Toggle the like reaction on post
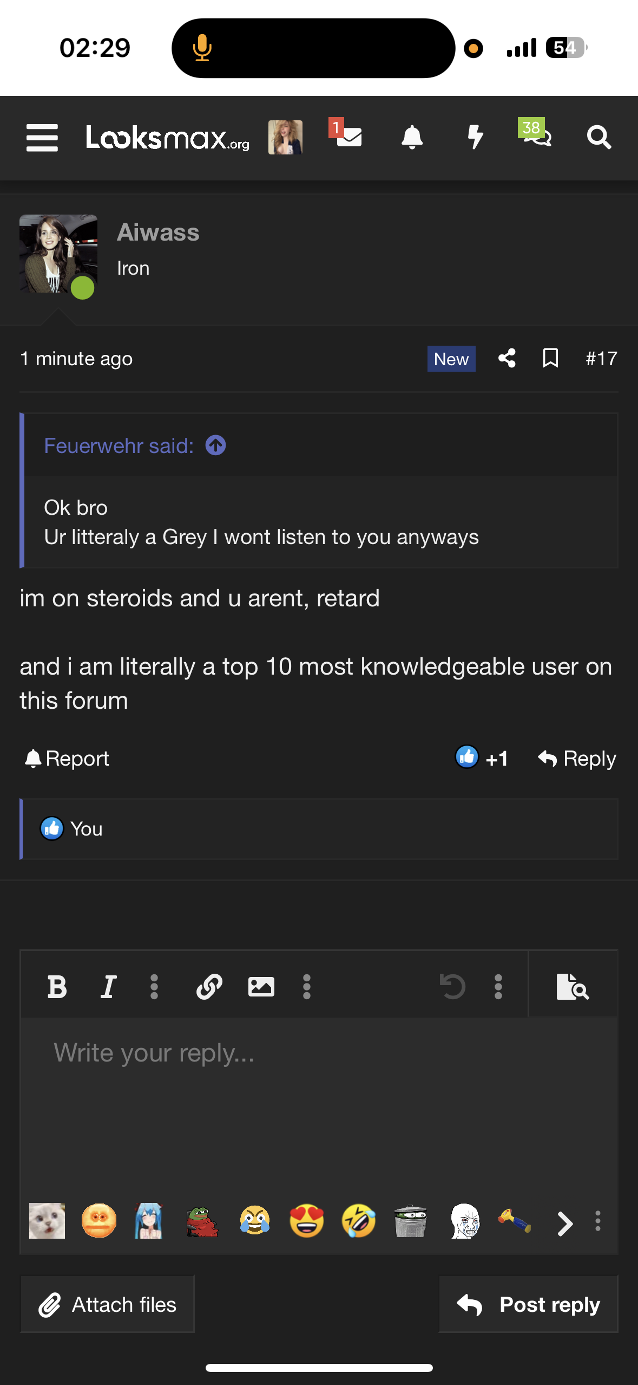 tap(467, 758)
